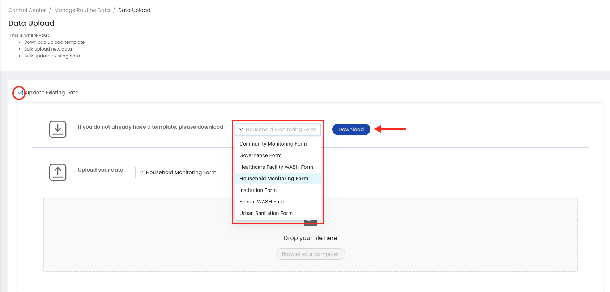
Task: Pick School WASH Form option
Action: [278, 202]
